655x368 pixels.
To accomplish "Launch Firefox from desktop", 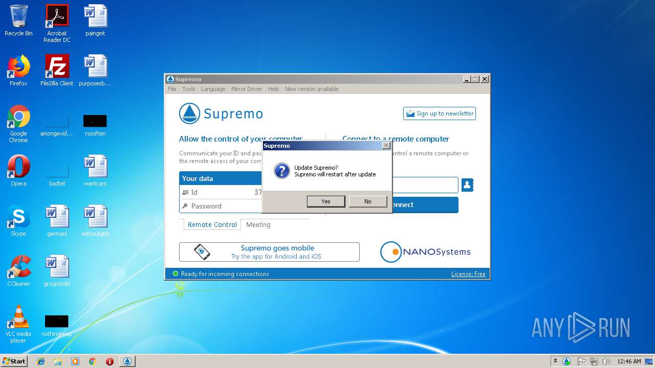I will pyautogui.click(x=18, y=71).
